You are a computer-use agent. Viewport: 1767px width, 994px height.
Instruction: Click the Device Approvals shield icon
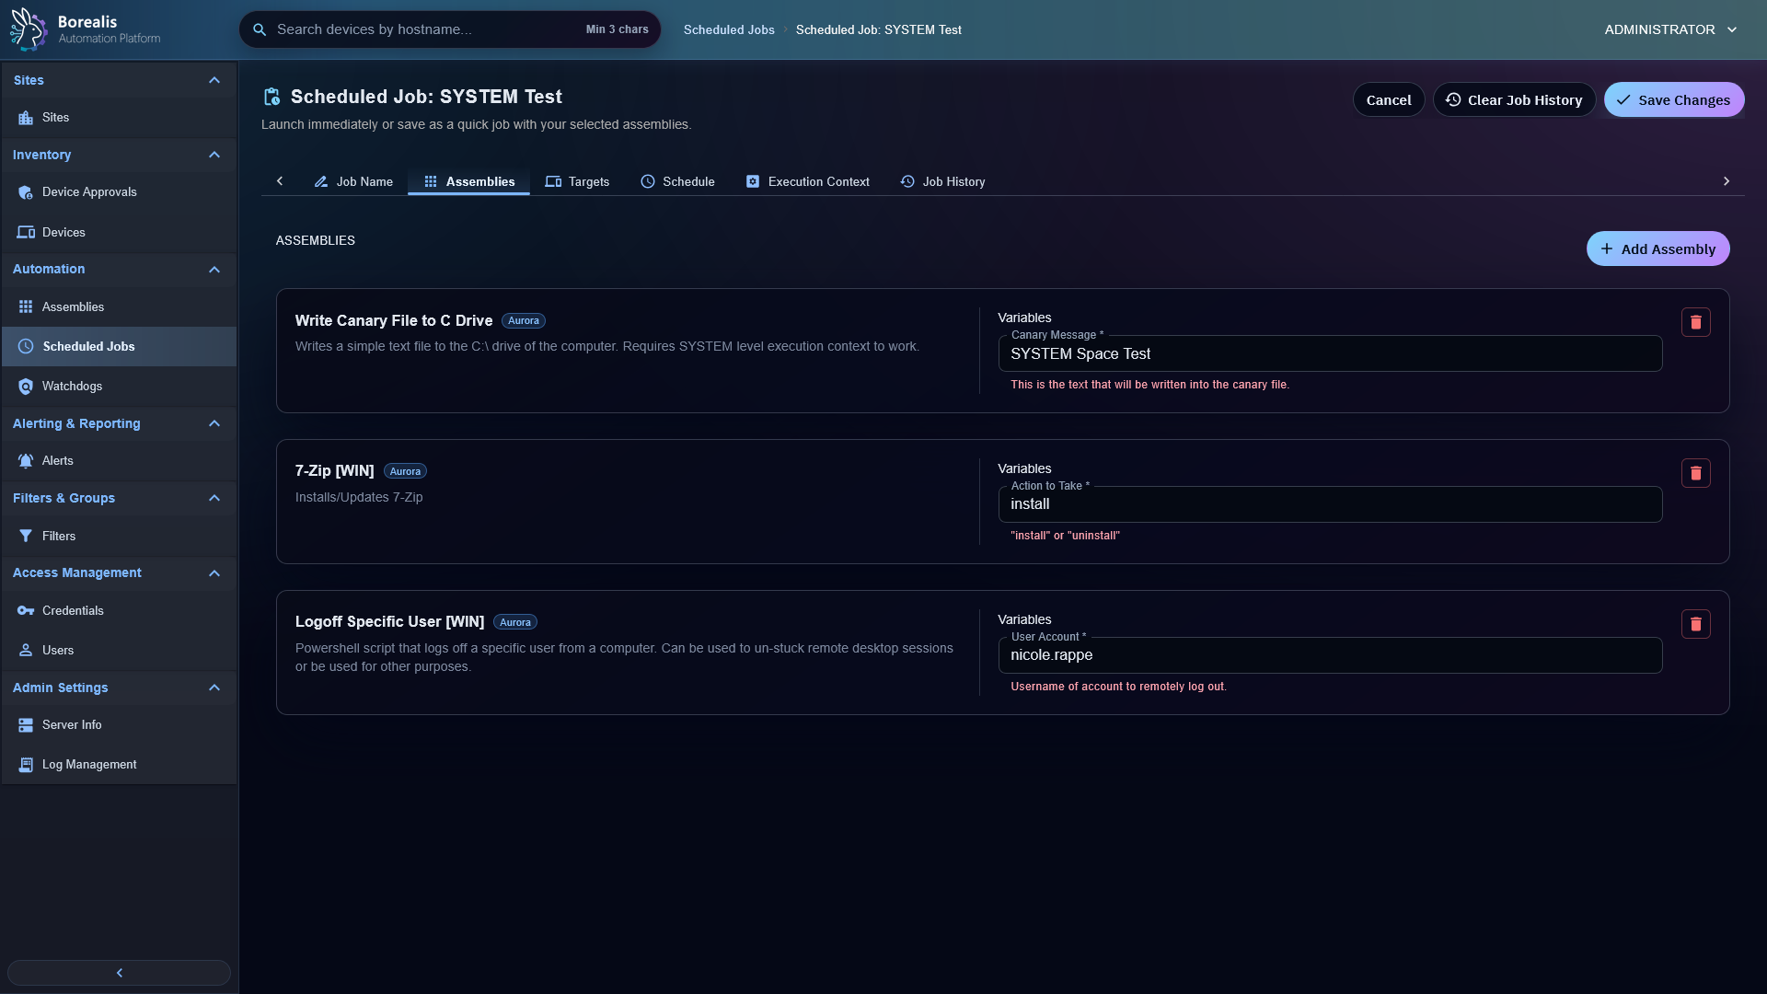[26, 192]
